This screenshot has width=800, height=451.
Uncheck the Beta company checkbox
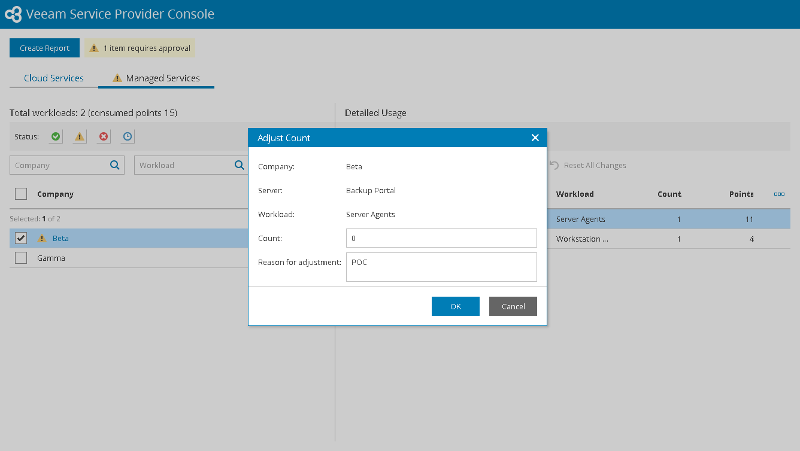point(21,238)
